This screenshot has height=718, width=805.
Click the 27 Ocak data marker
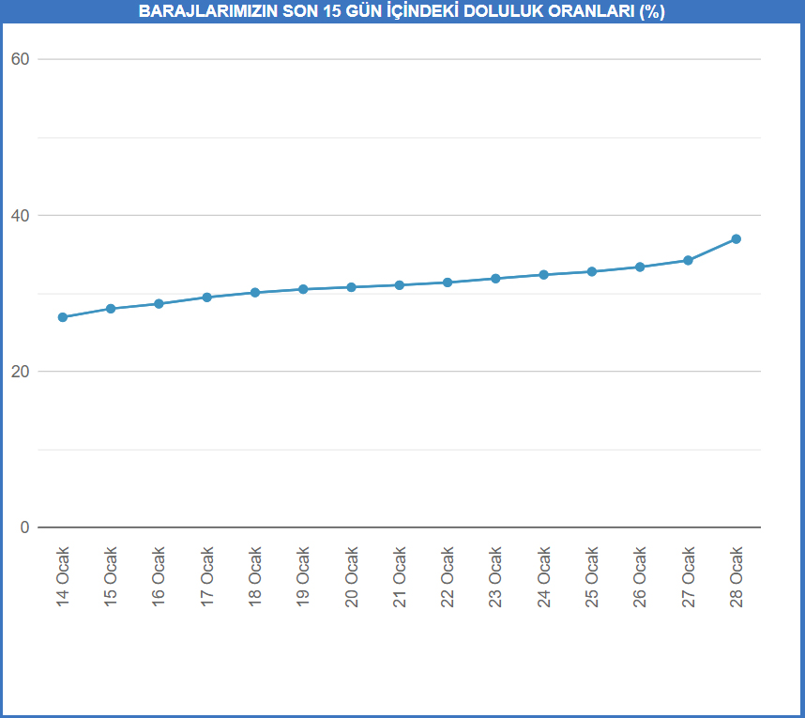click(x=688, y=260)
